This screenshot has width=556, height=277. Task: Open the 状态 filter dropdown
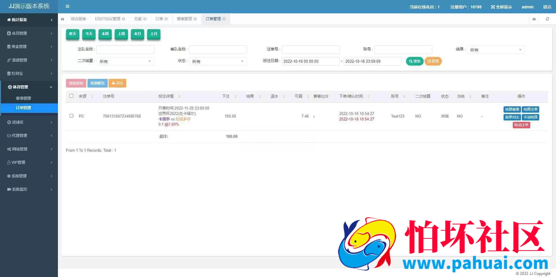[x=218, y=61]
